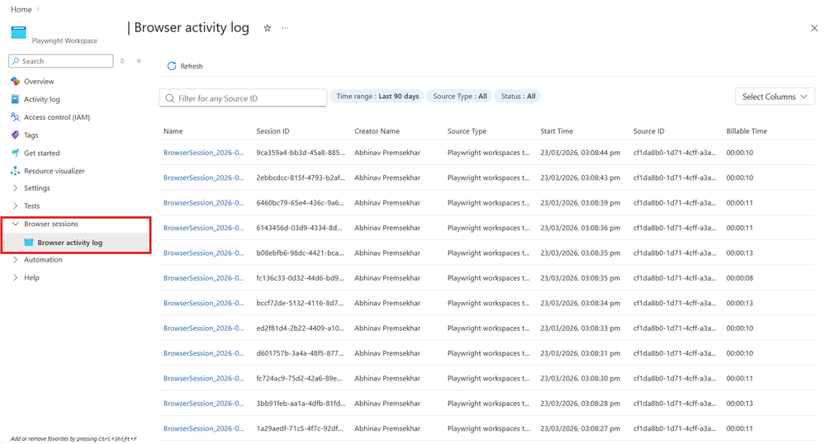825x444 pixels.
Task: Click the 00:00:08 billable time cell
Action: [x=740, y=278]
